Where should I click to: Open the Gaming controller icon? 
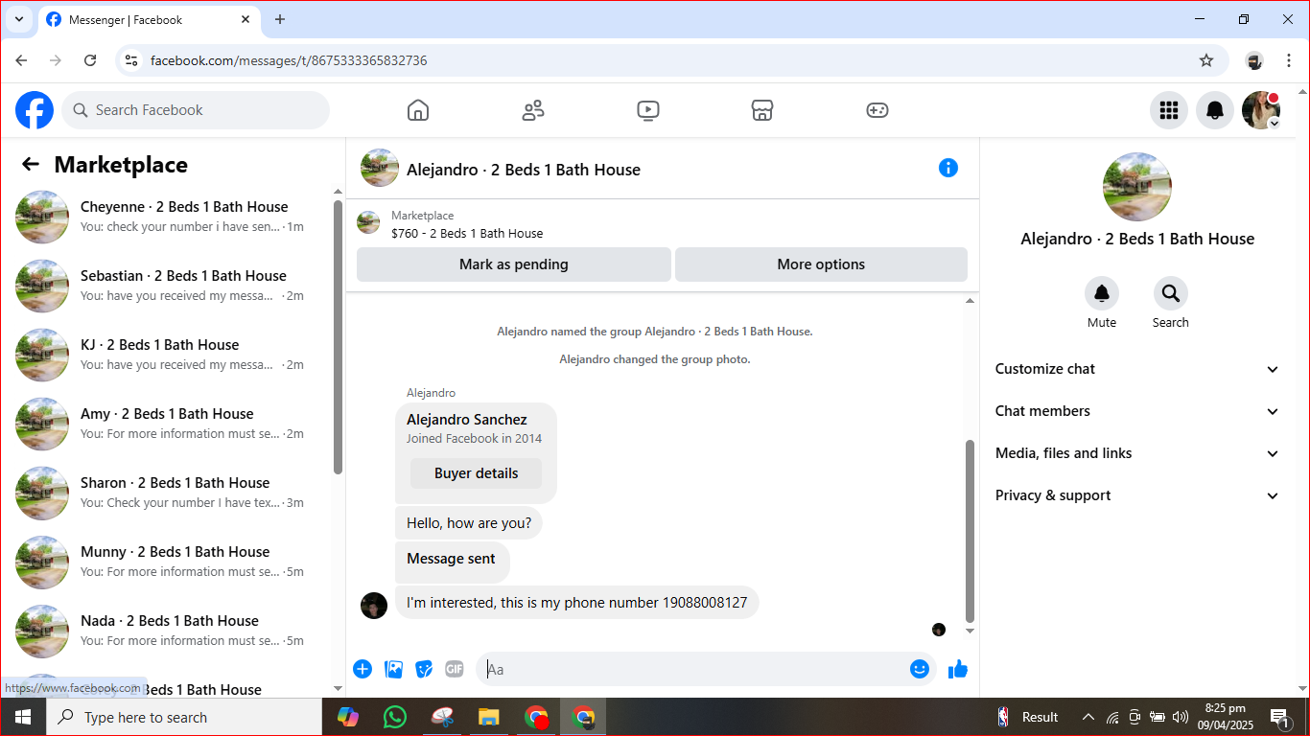click(877, 110)
